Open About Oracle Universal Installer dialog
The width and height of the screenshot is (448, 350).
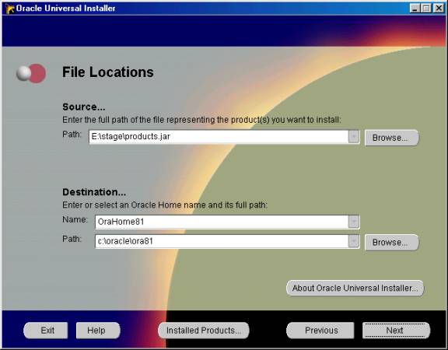[355, 288]
